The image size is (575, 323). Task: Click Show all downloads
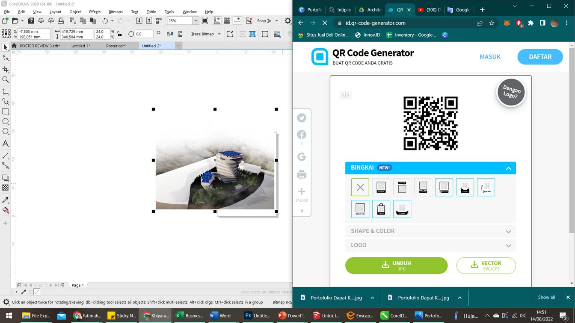pos(546,297)
